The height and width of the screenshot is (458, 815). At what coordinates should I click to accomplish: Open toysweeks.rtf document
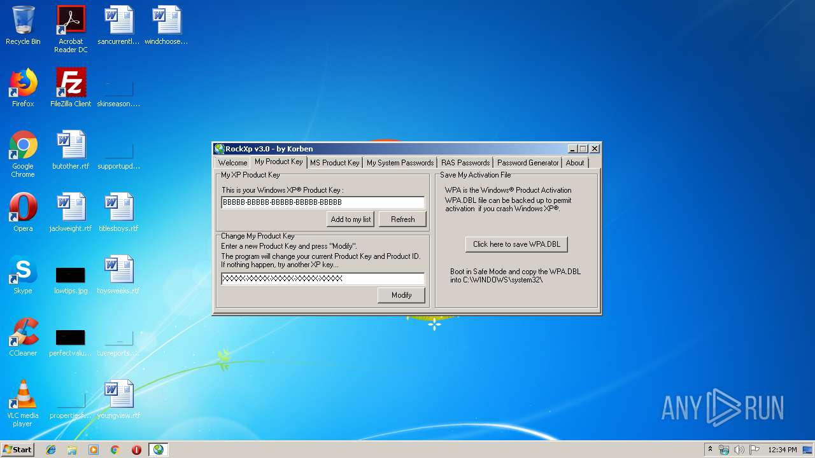tap(118, 275)
